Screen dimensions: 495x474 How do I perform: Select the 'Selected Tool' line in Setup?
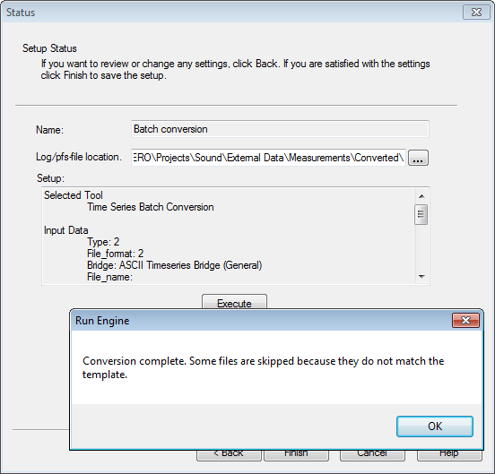point(74,195)
